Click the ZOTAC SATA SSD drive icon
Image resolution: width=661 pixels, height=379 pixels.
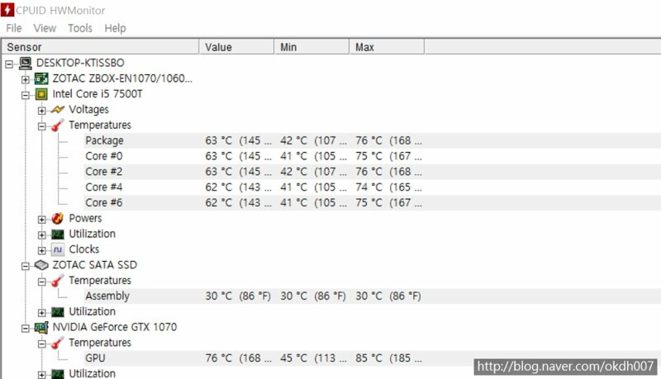click(x=41, y=265)
